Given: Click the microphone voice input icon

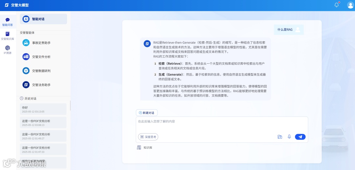Looking at the screenshot, I should (289, 137).
